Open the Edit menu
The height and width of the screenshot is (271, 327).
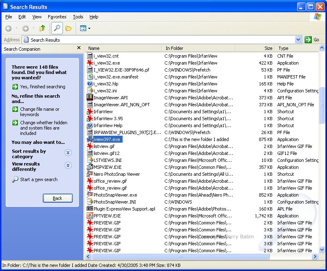coord(22,17)
